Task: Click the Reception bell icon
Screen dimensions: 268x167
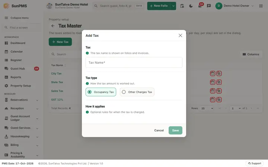Action: pyautogui.click(x=6, y=108)
